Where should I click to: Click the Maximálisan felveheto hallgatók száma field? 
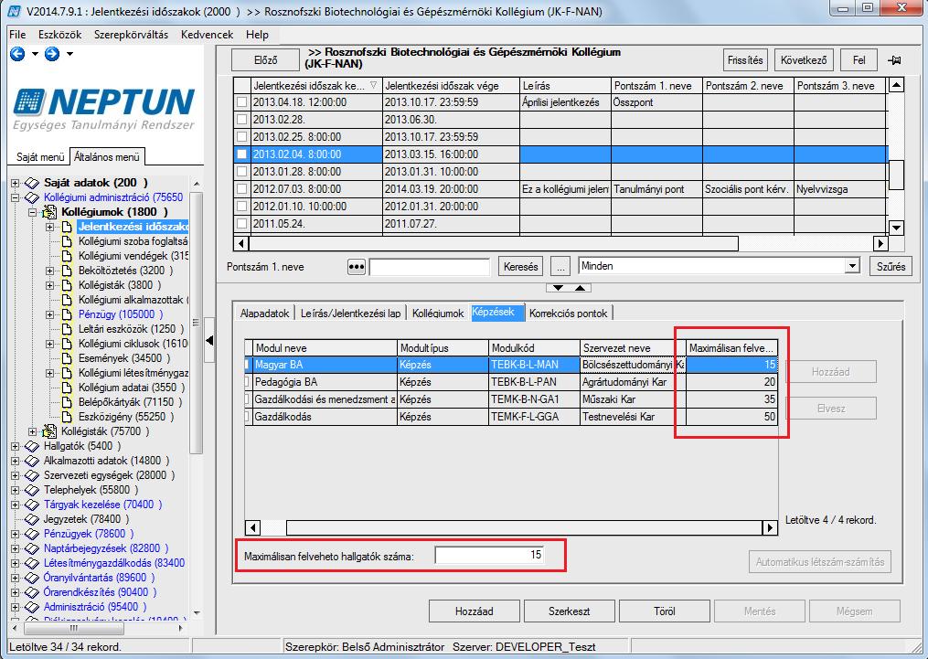coord(491,555)
